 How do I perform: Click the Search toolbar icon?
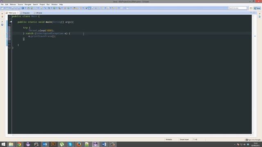81,8
